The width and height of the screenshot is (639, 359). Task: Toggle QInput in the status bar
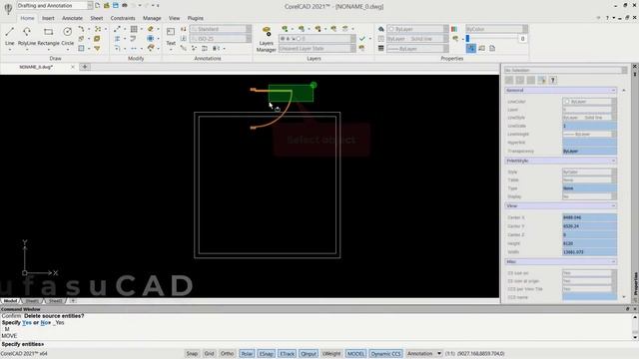pyautogui.click(x=309, y=353)
